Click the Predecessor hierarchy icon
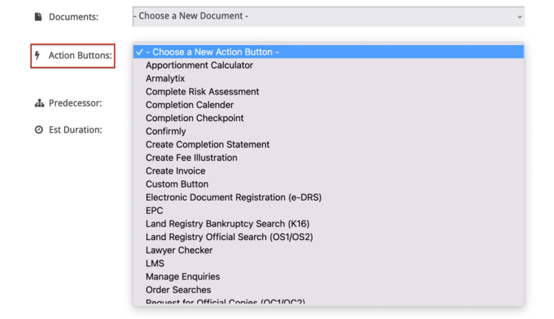 [38, 103]
